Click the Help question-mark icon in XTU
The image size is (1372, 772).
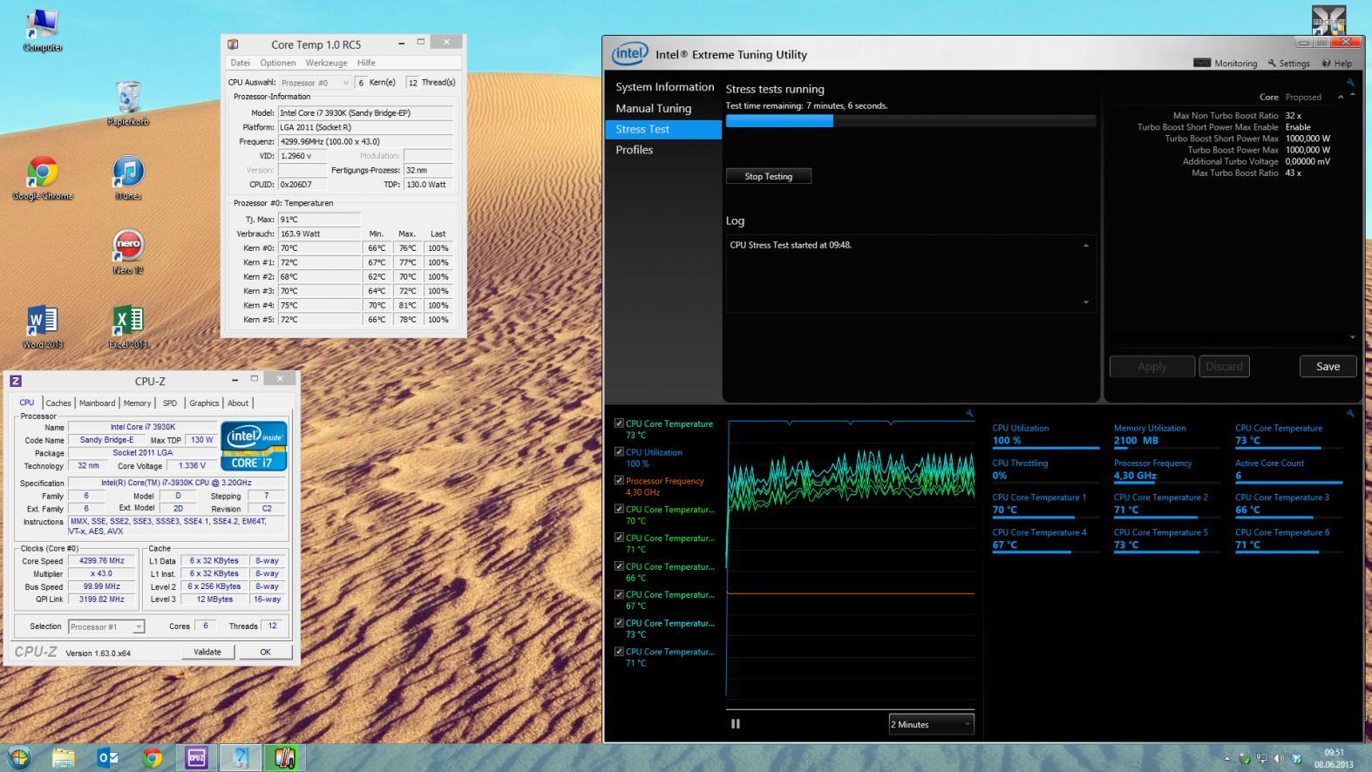pyautogui.click(x=1326, y=63)
